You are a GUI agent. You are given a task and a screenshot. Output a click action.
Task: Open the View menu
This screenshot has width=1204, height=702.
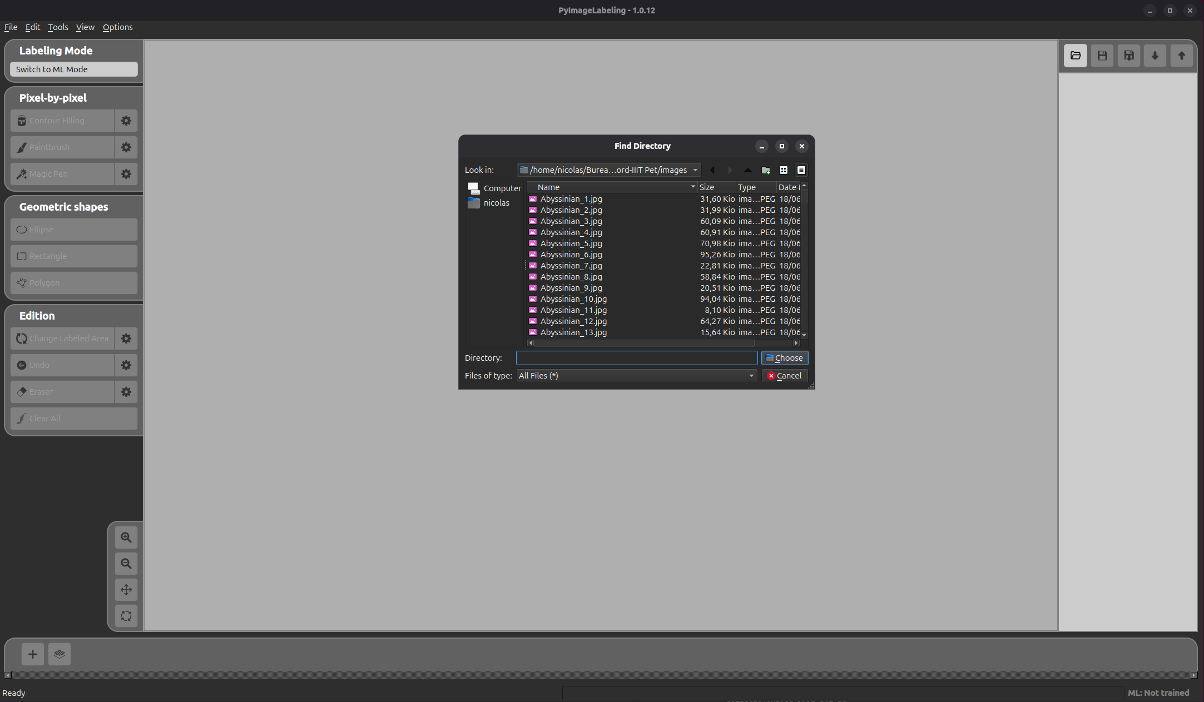click(85, 27)
